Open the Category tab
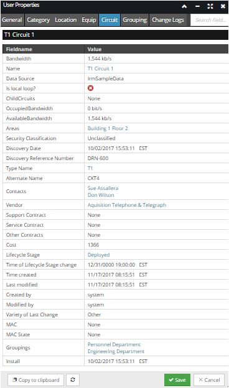The image size is (229, 388). coord(39,20)
